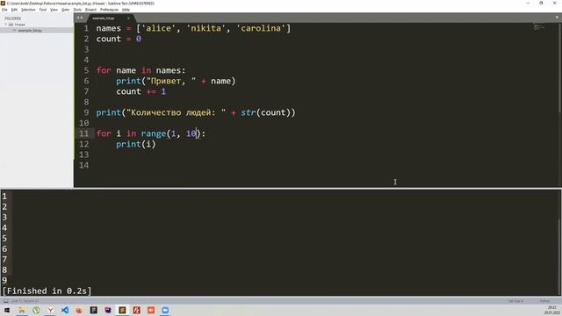This screenshot has height=316, width=562.
Task: Open the dark PyCharm-style icon in taskbar
Action: click(94, 310)
